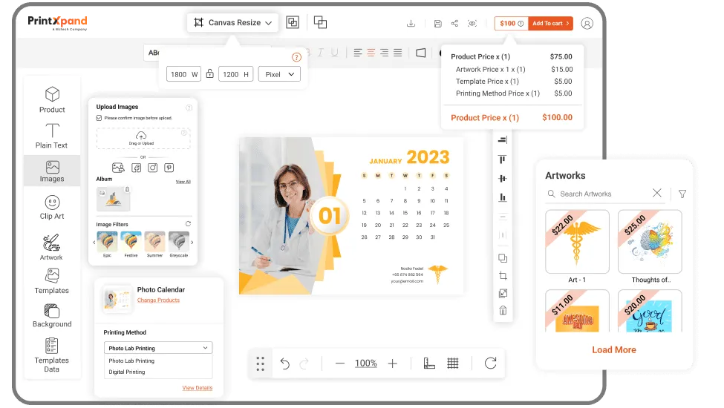Apply the Greyscale image filter
724x408 pixels.
179,242
